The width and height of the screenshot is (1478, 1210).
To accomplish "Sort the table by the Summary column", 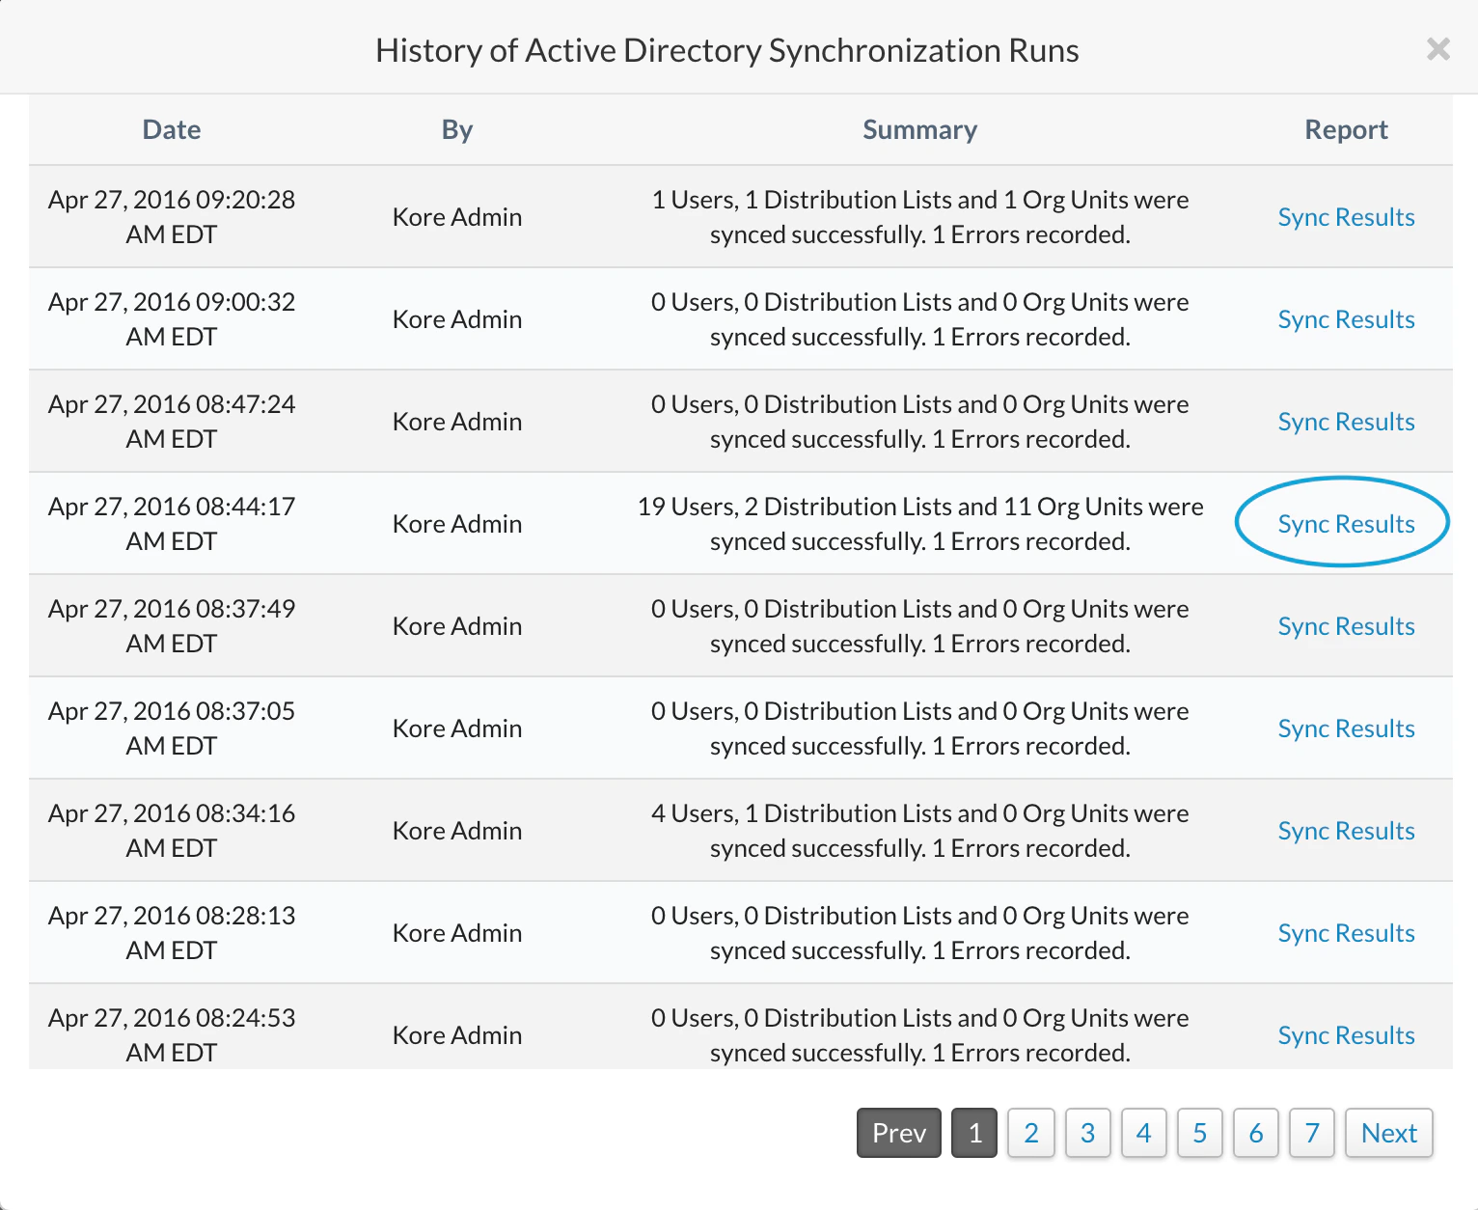I will 919,129.
